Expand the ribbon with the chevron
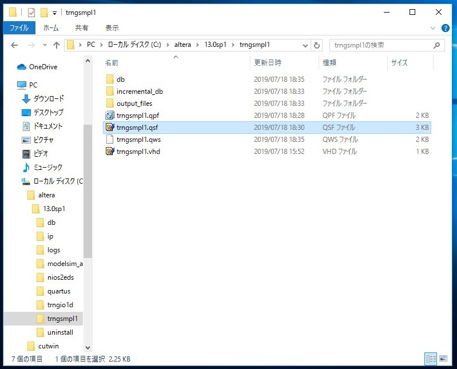The image size is (457, 369). (433, 28)
